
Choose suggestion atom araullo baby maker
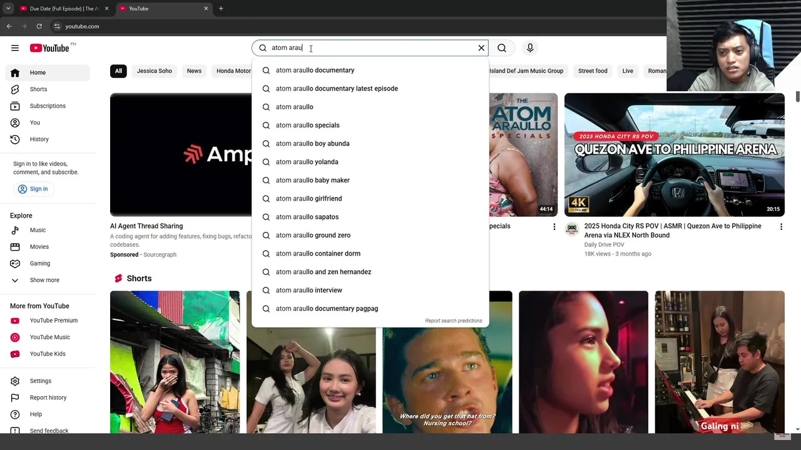coord(370,180)
